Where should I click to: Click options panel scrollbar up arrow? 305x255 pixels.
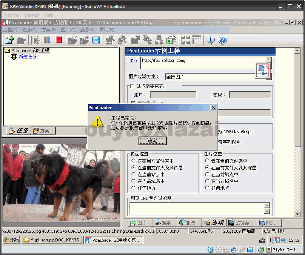pos(297,51)
